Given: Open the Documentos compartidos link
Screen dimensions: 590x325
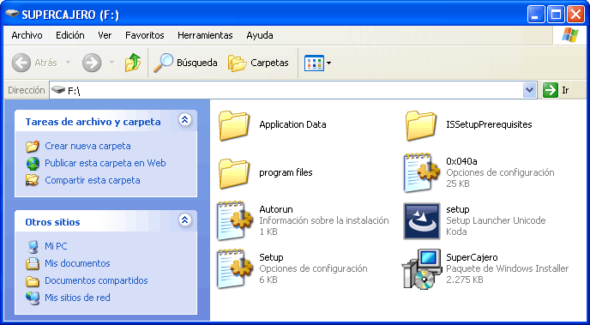Looking at the screenshot, I should [96, 280].
